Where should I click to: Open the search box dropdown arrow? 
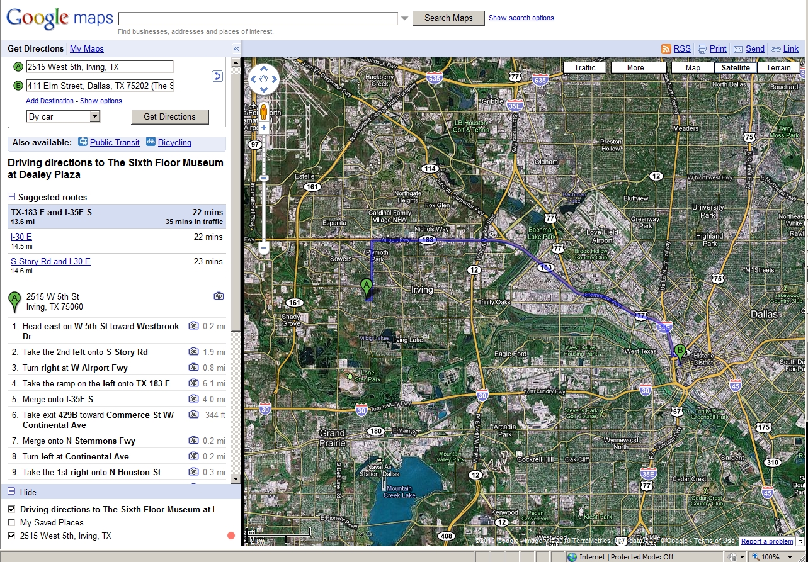[x=405, y=18]
